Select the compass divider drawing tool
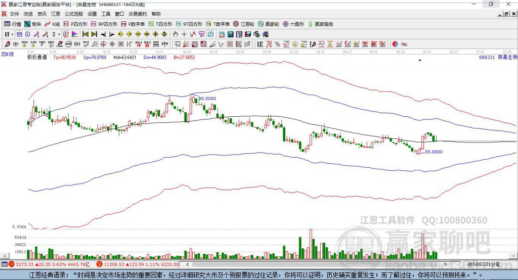The width and height of the screenshot is (518, 280). pos(95,44)
